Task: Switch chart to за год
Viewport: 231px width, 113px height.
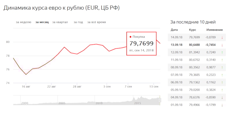Action: click(x=78, y=22)
